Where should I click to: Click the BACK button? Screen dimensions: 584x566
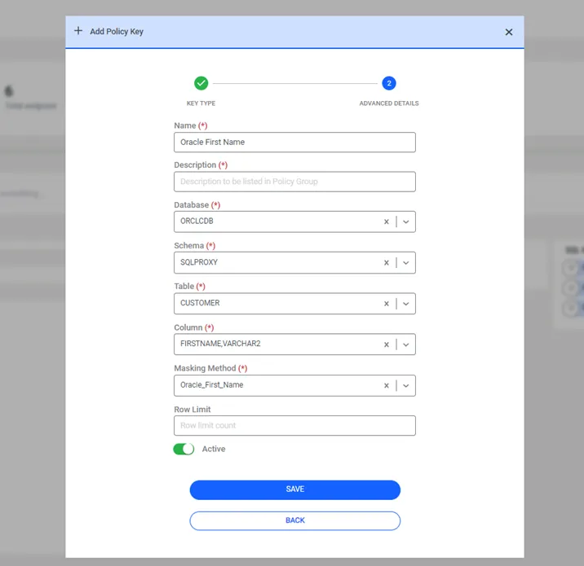coord(295,520)
